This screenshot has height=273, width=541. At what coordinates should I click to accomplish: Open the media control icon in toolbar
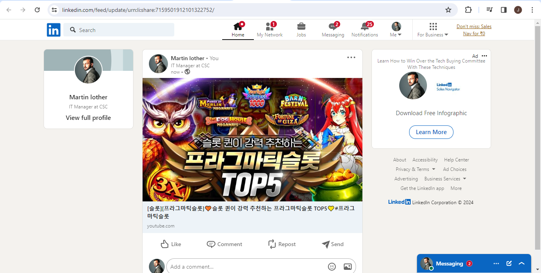tap(490, 10)
